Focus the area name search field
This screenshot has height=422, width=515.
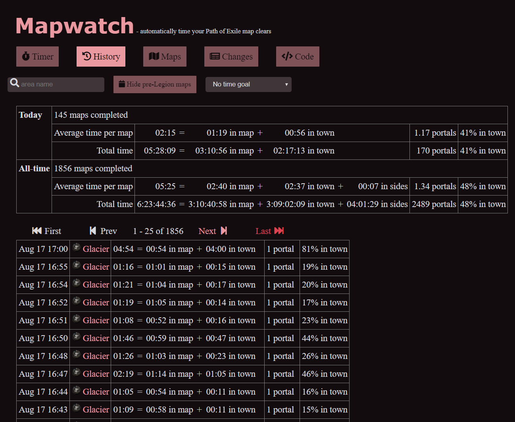56,84
